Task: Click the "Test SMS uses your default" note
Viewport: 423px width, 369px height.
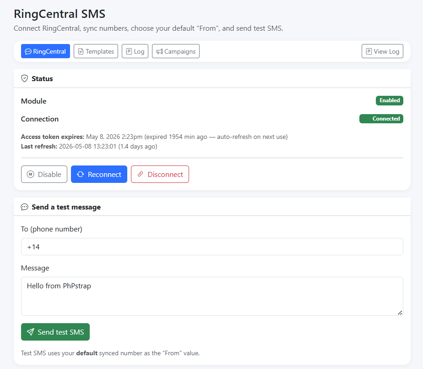Action: click(110, 353)
